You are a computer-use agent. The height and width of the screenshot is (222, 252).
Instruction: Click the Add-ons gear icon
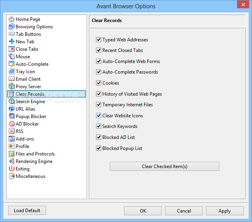tap(11, 139)
